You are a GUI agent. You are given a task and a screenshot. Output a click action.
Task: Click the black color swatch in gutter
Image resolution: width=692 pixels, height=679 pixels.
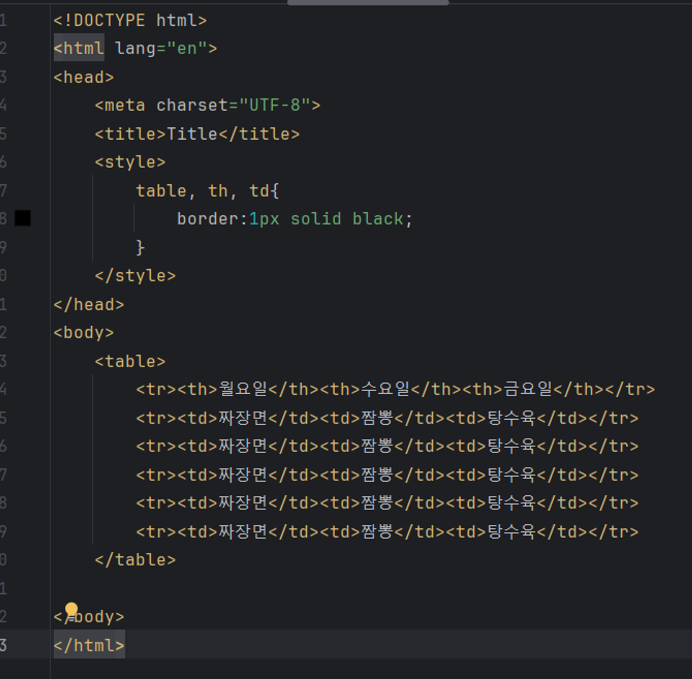click(x=23, y=218)
